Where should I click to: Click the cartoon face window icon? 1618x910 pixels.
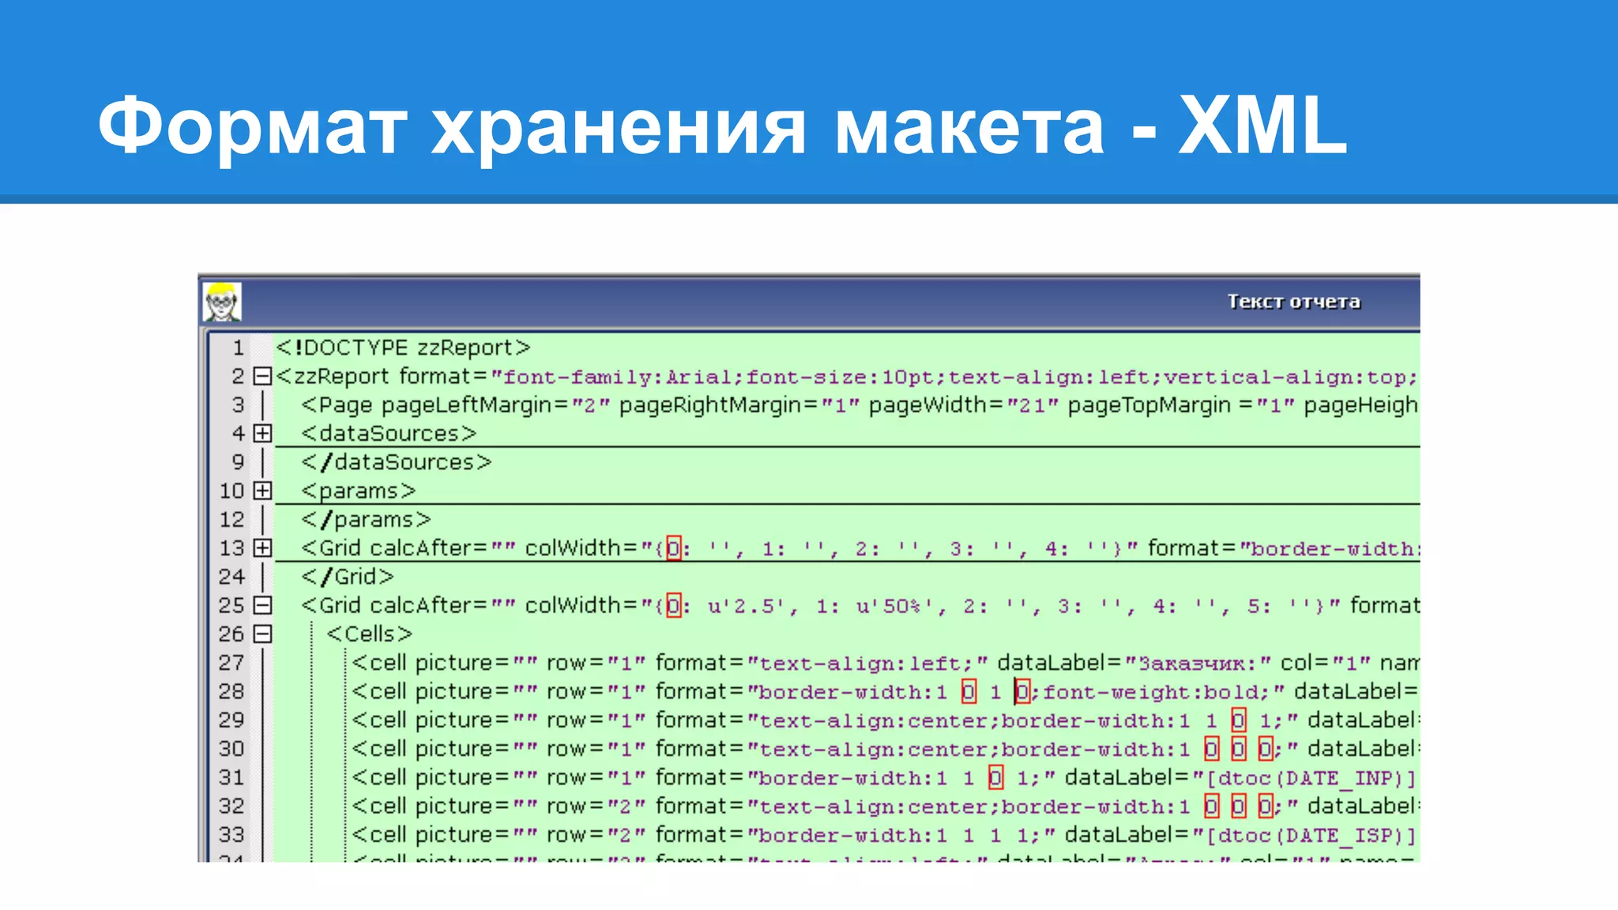coord(222,303)
